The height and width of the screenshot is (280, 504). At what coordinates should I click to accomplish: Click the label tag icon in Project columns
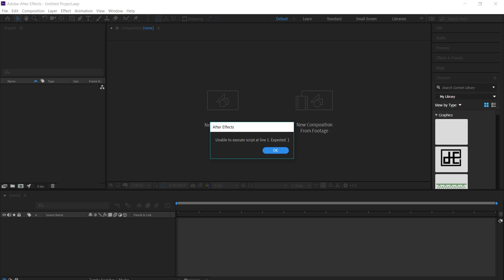43,81
